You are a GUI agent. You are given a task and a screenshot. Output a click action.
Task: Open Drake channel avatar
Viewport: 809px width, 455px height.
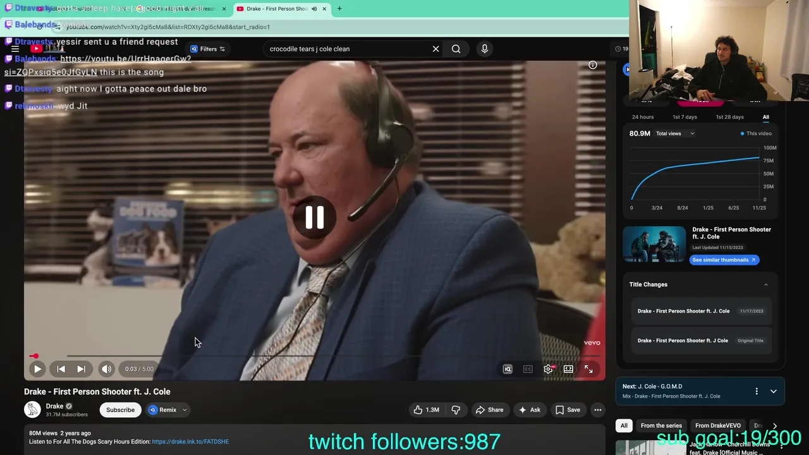pos(32,409)
